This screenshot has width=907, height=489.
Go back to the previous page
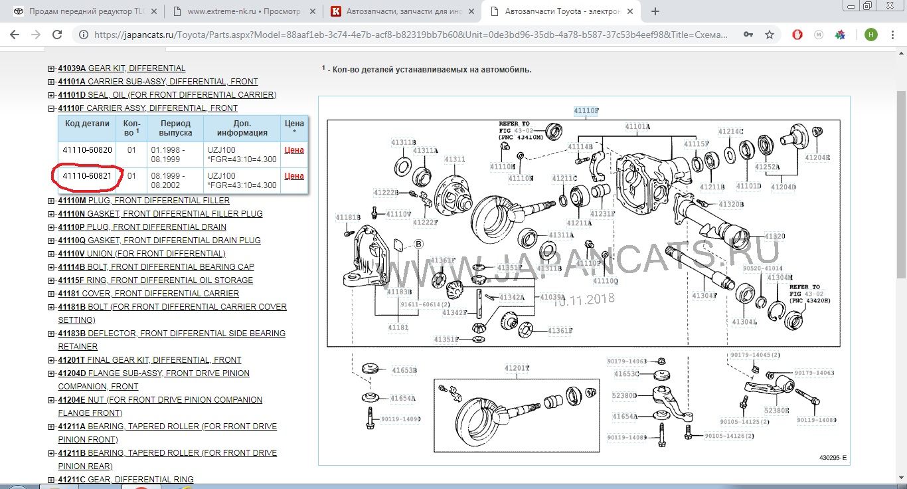15,35
